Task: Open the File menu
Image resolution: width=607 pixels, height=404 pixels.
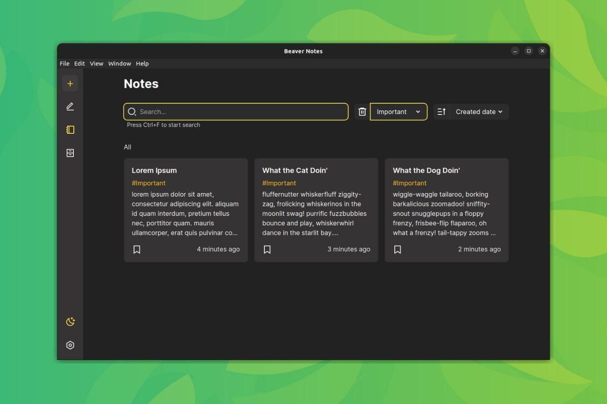Action: (64, 63)
